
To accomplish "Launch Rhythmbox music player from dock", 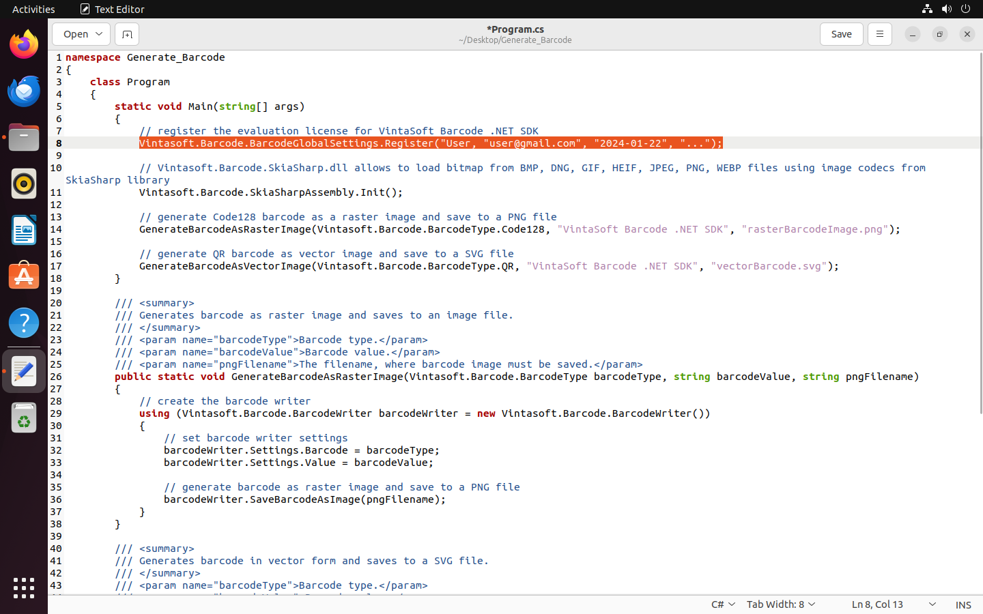I will 24,184.
